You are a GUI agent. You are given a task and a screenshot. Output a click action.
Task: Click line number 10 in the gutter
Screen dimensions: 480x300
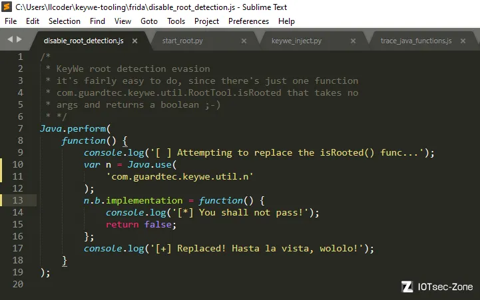coord(18,164)
